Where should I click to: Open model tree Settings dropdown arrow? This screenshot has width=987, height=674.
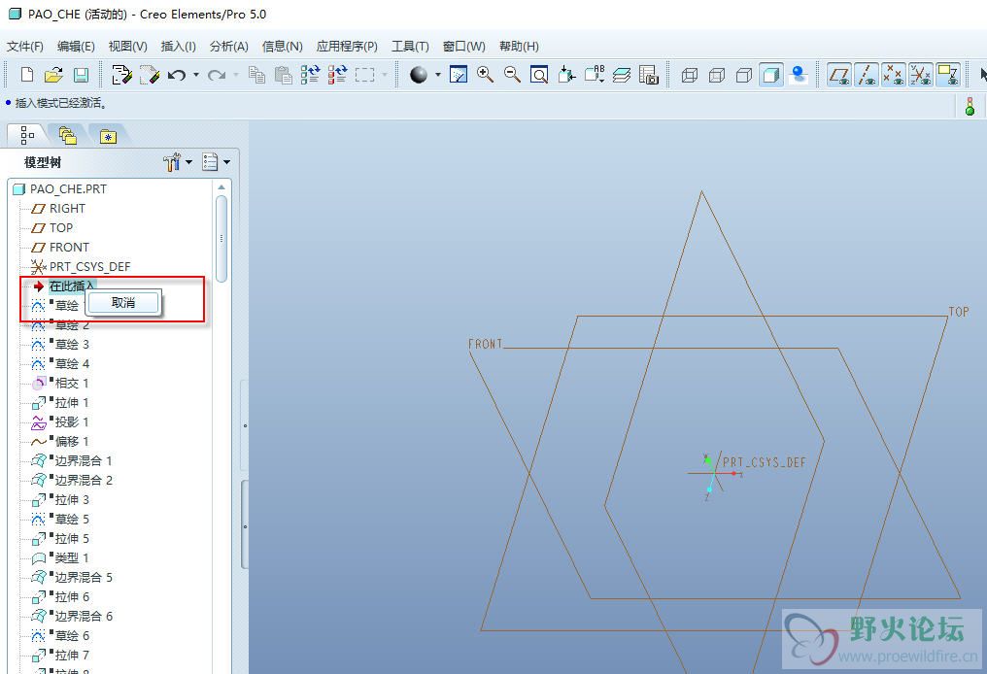[x=188, y=162]
